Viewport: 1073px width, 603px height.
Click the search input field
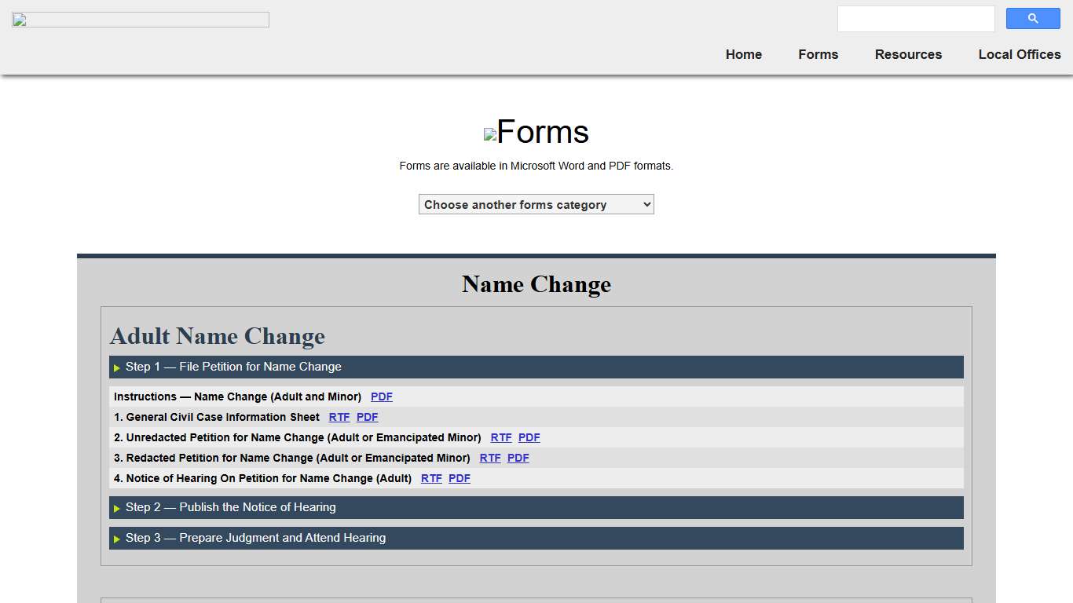pyautogui.click(x=915, y=18)
